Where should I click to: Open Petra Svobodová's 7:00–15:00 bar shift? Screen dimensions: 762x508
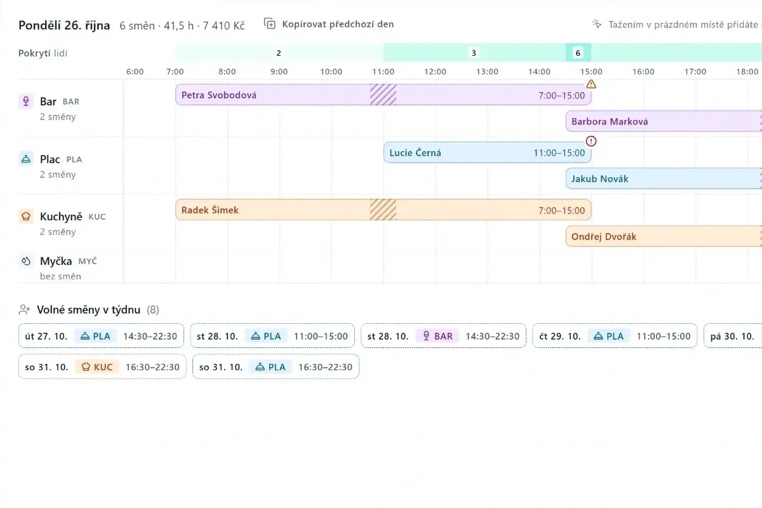[384, 95]
